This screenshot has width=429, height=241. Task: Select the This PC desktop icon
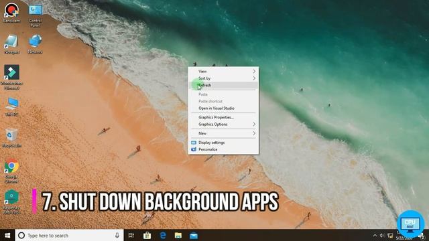pos(11,106)
